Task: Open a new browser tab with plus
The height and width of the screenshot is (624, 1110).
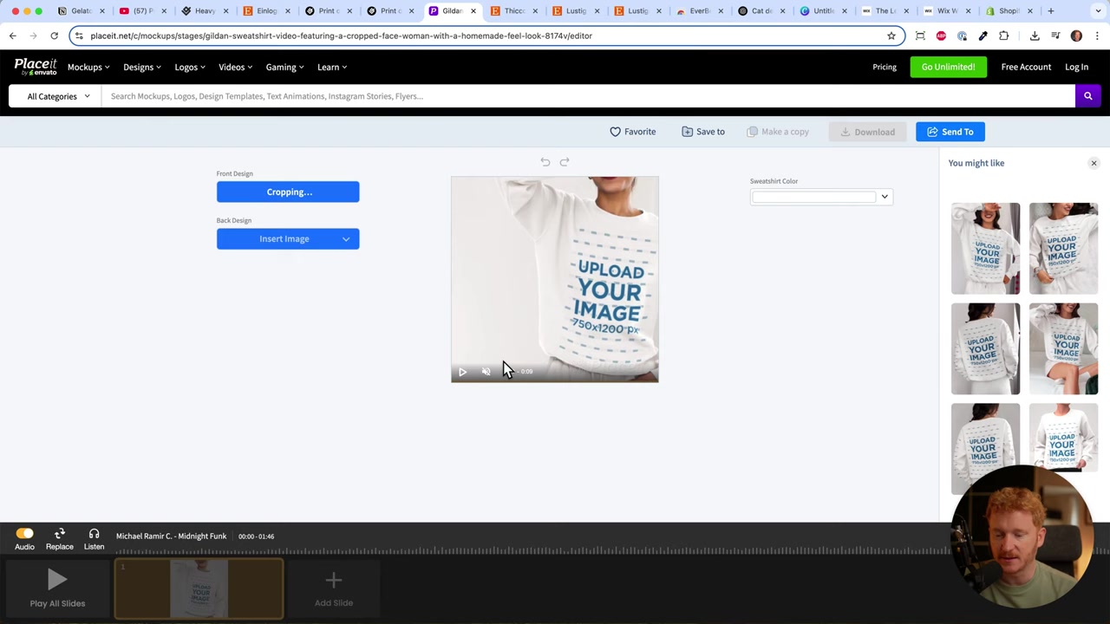Action: coord(1050,11)
